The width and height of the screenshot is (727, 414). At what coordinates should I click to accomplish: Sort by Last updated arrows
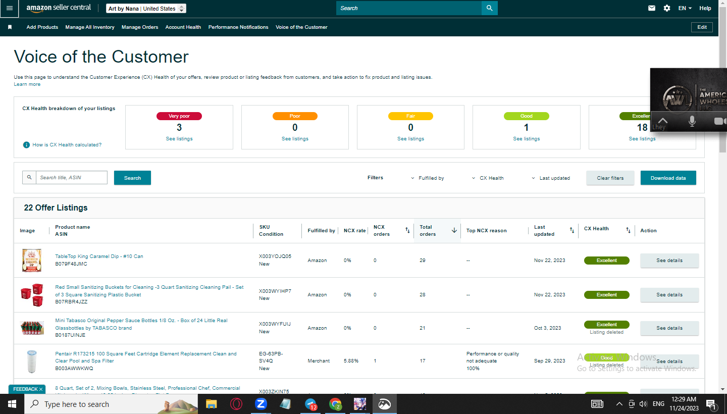point(572,230)
